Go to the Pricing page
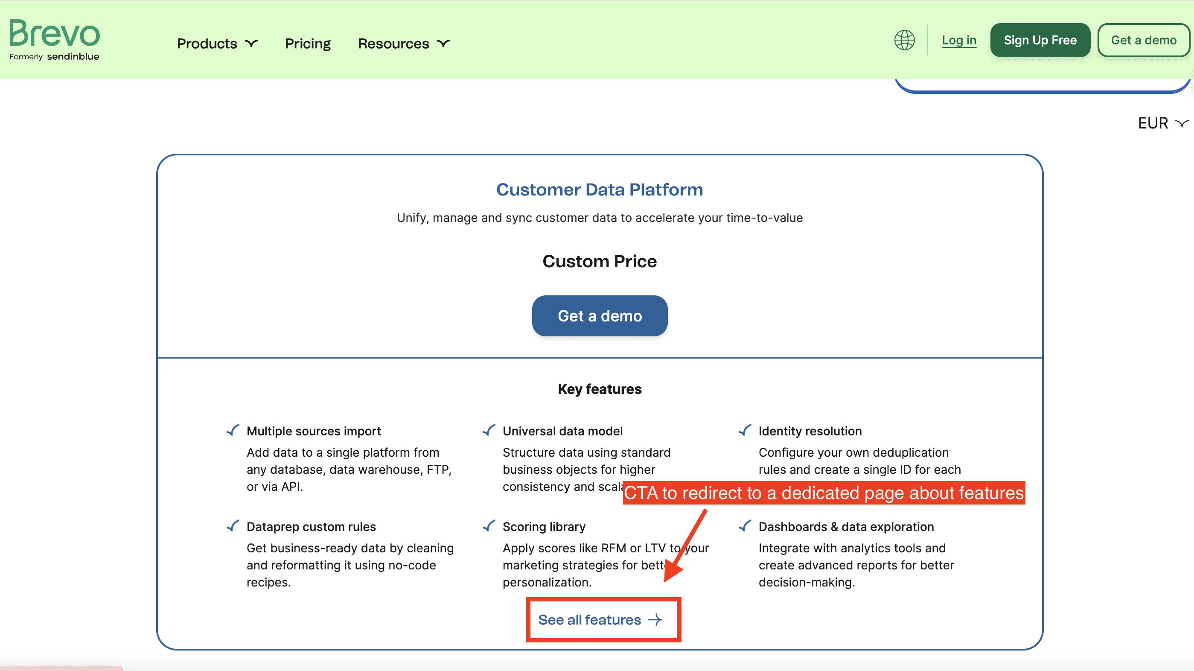The height and width of the screenshot is (671, 1194). tap(307, 44)
